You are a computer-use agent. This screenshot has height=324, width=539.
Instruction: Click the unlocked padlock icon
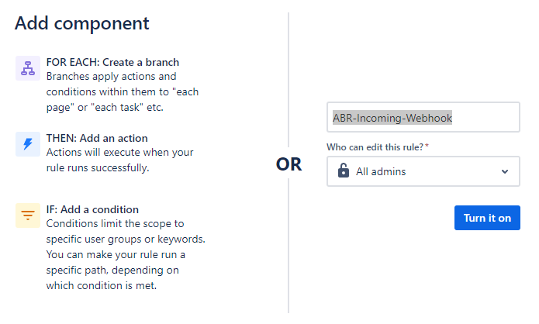(343, 171)
